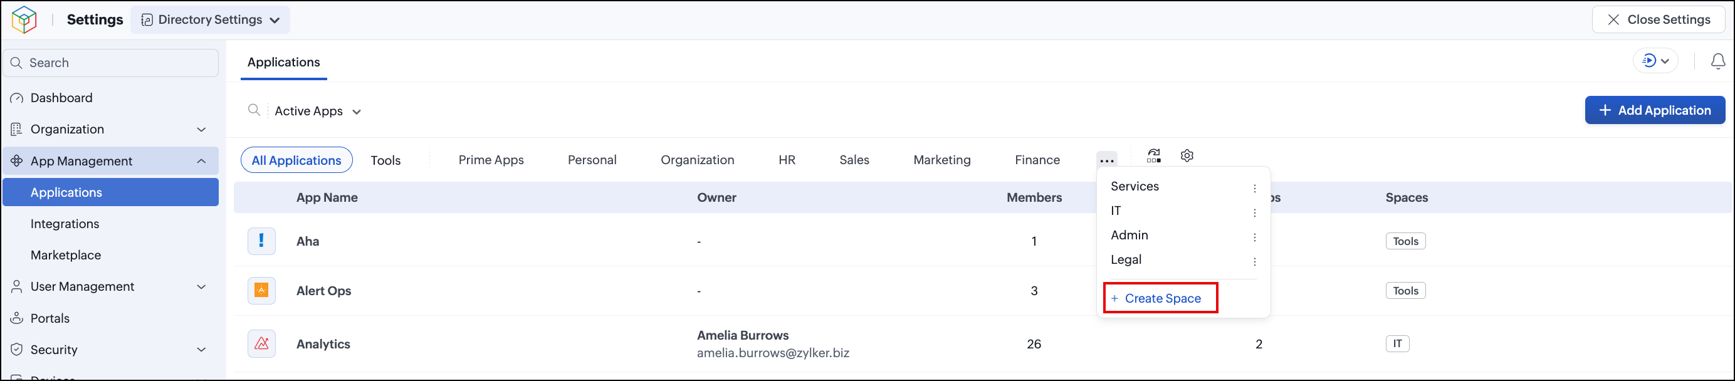This screenshot has height=381, width=1735.
Task: Click the Close Settings button
Action: tap(1659, 19)
